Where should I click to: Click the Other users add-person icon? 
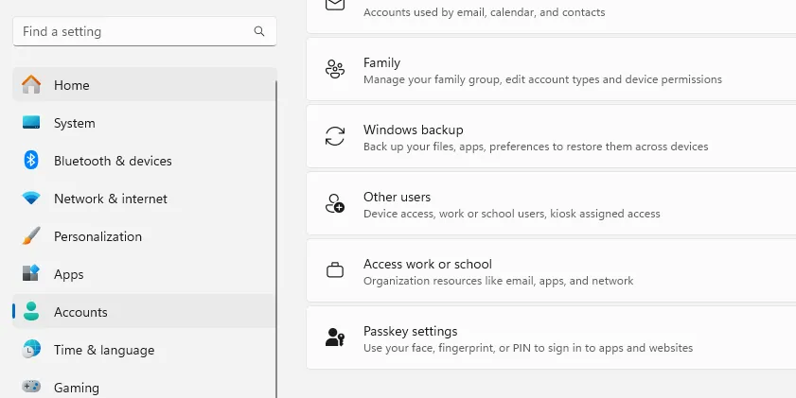tap(335, 203)
